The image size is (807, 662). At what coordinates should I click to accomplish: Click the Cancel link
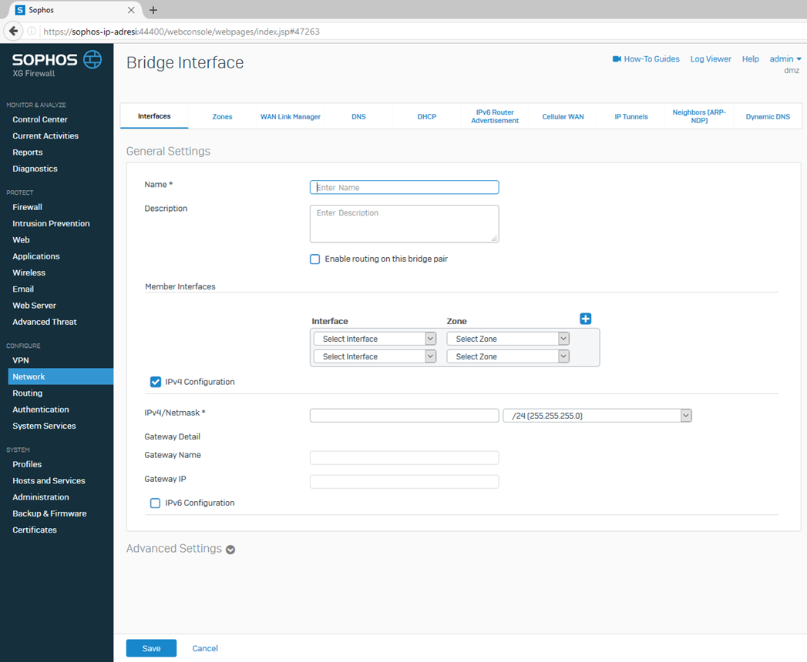click(x=205, y=648)
